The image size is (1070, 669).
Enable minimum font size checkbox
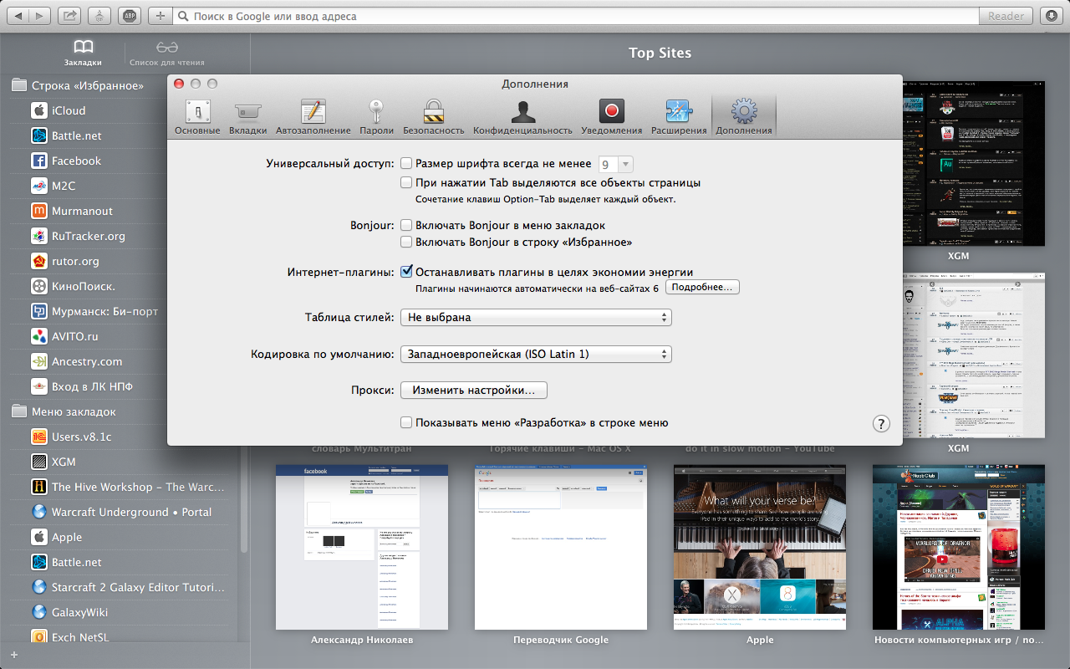pyautogui.click(x=406, y=164)
